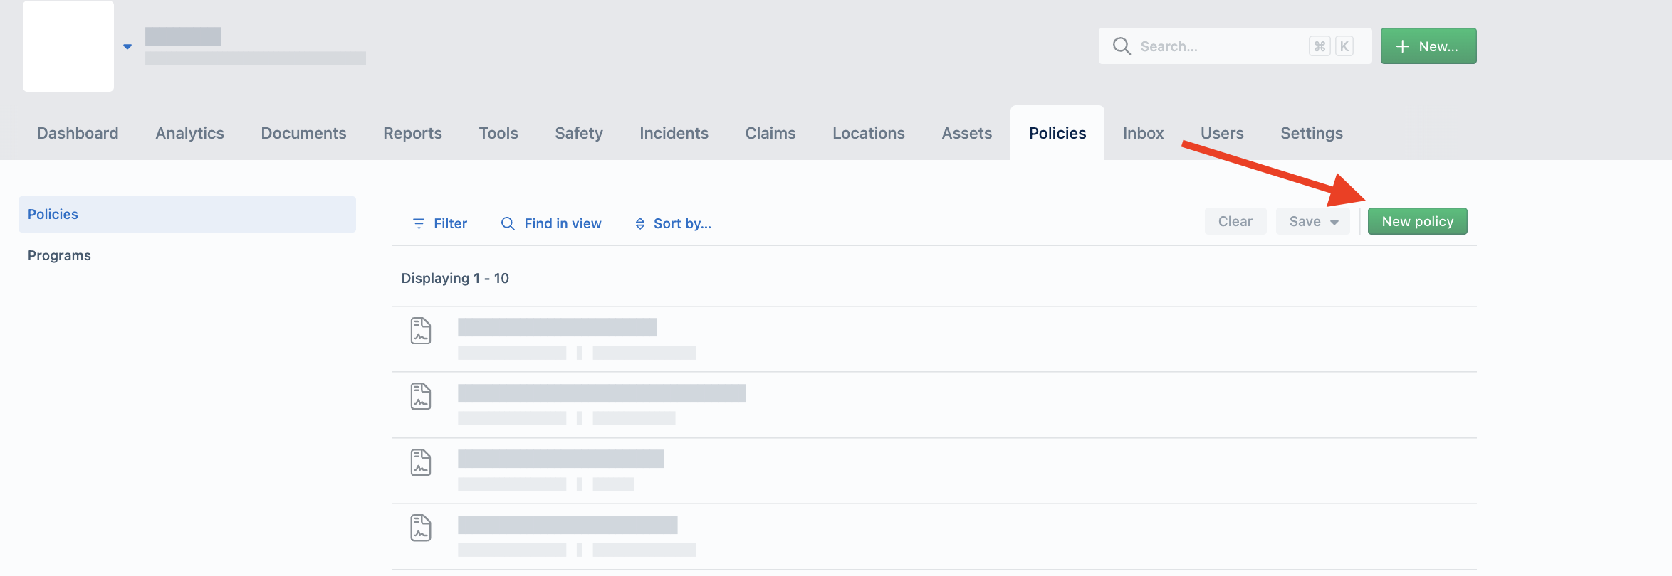Click the first policy document icon

421,331
